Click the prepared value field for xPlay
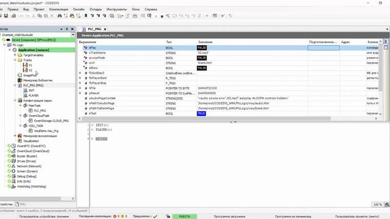This screenshot has width=390, height=219. (x=324, y=47)
